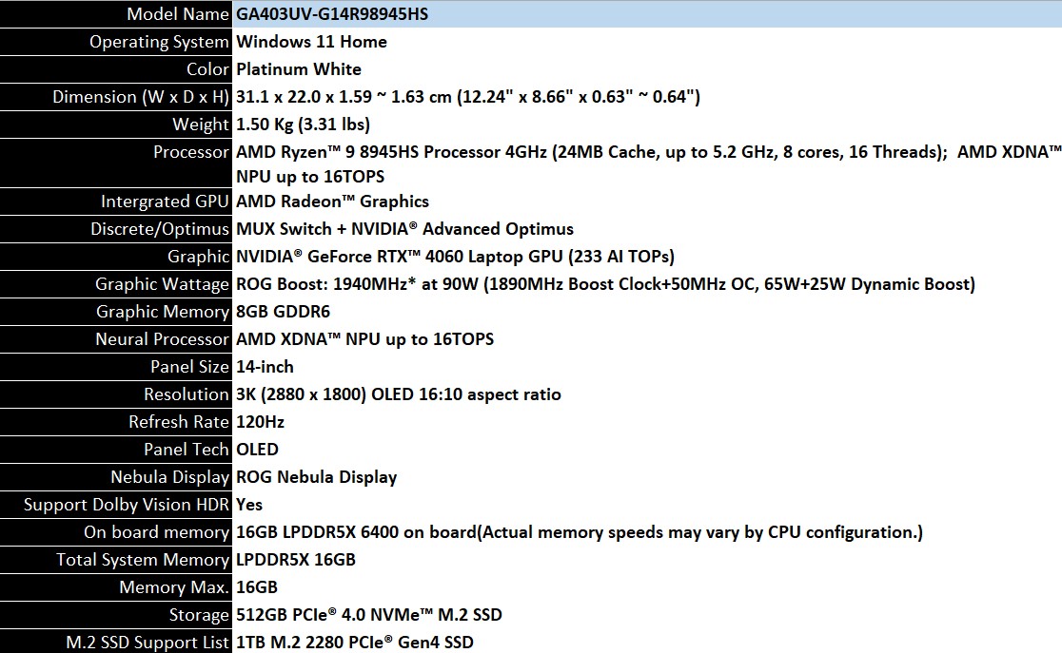Select the Support Dolby Vision HDR label
This screenshot has width=1062, height=653.
[128, 505]
